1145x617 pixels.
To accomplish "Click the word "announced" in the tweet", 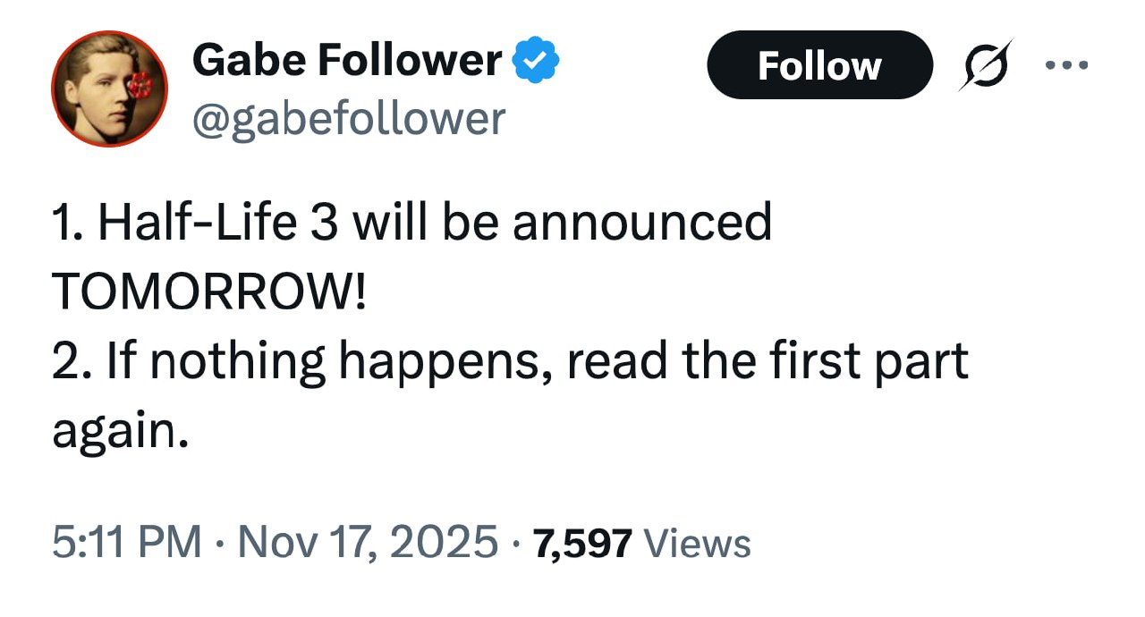I will pyautogui.click(x=641, y=223).
